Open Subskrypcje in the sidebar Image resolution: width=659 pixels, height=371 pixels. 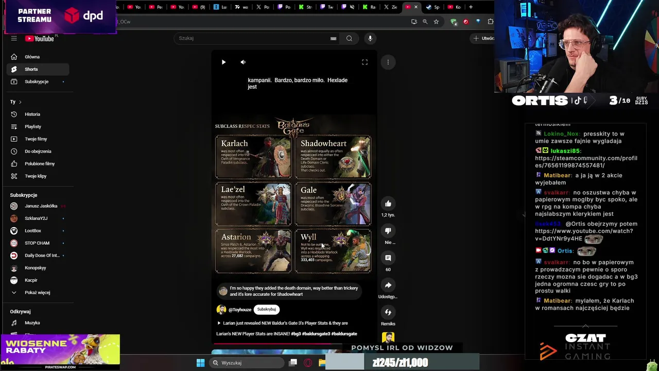coord(38,81)
